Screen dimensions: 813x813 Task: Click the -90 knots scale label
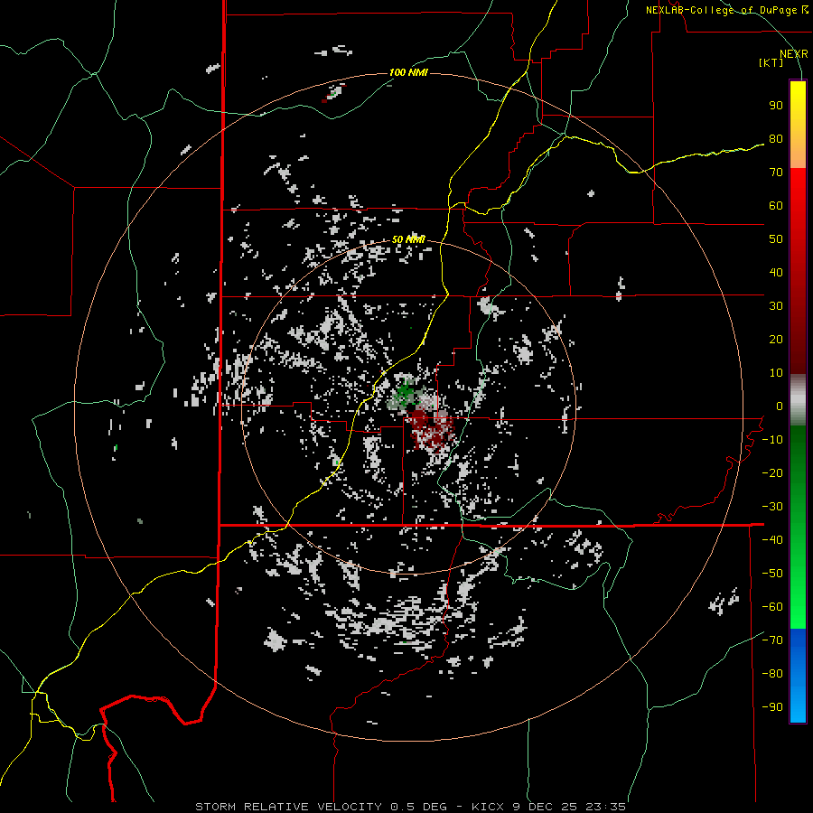772,707
